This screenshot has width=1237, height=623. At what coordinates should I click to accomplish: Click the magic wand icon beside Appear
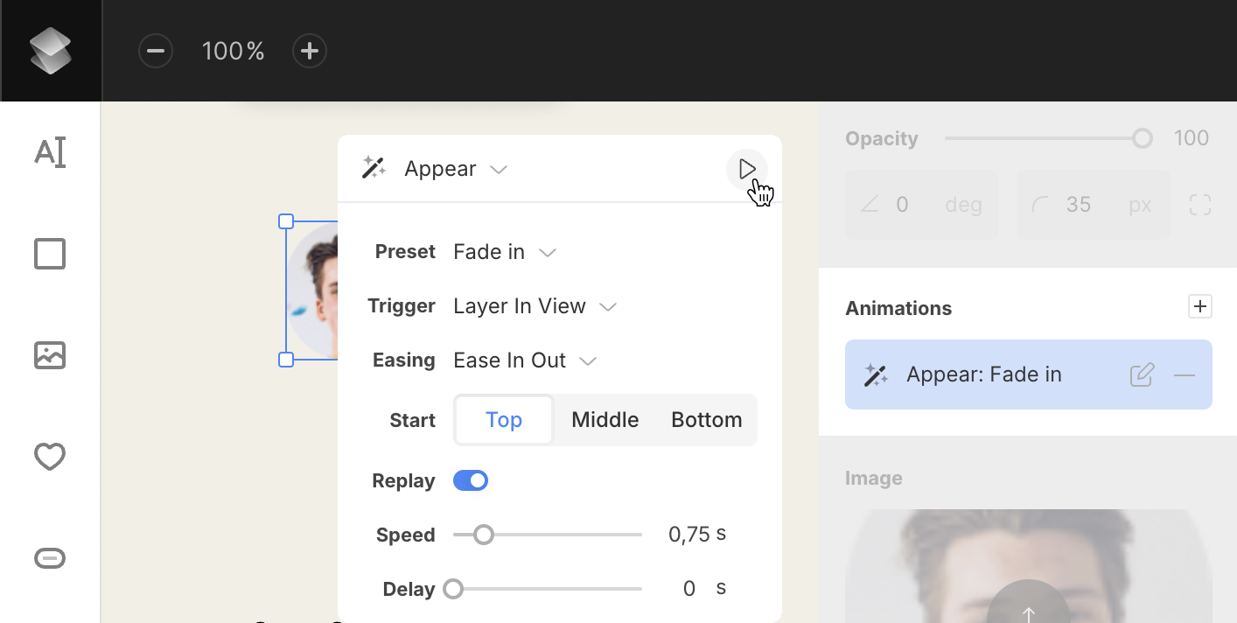click(374, 168)
